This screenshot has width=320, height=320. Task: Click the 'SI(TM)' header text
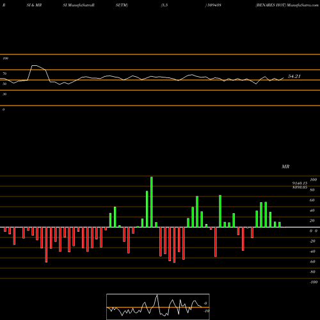(x=122, y=5)
